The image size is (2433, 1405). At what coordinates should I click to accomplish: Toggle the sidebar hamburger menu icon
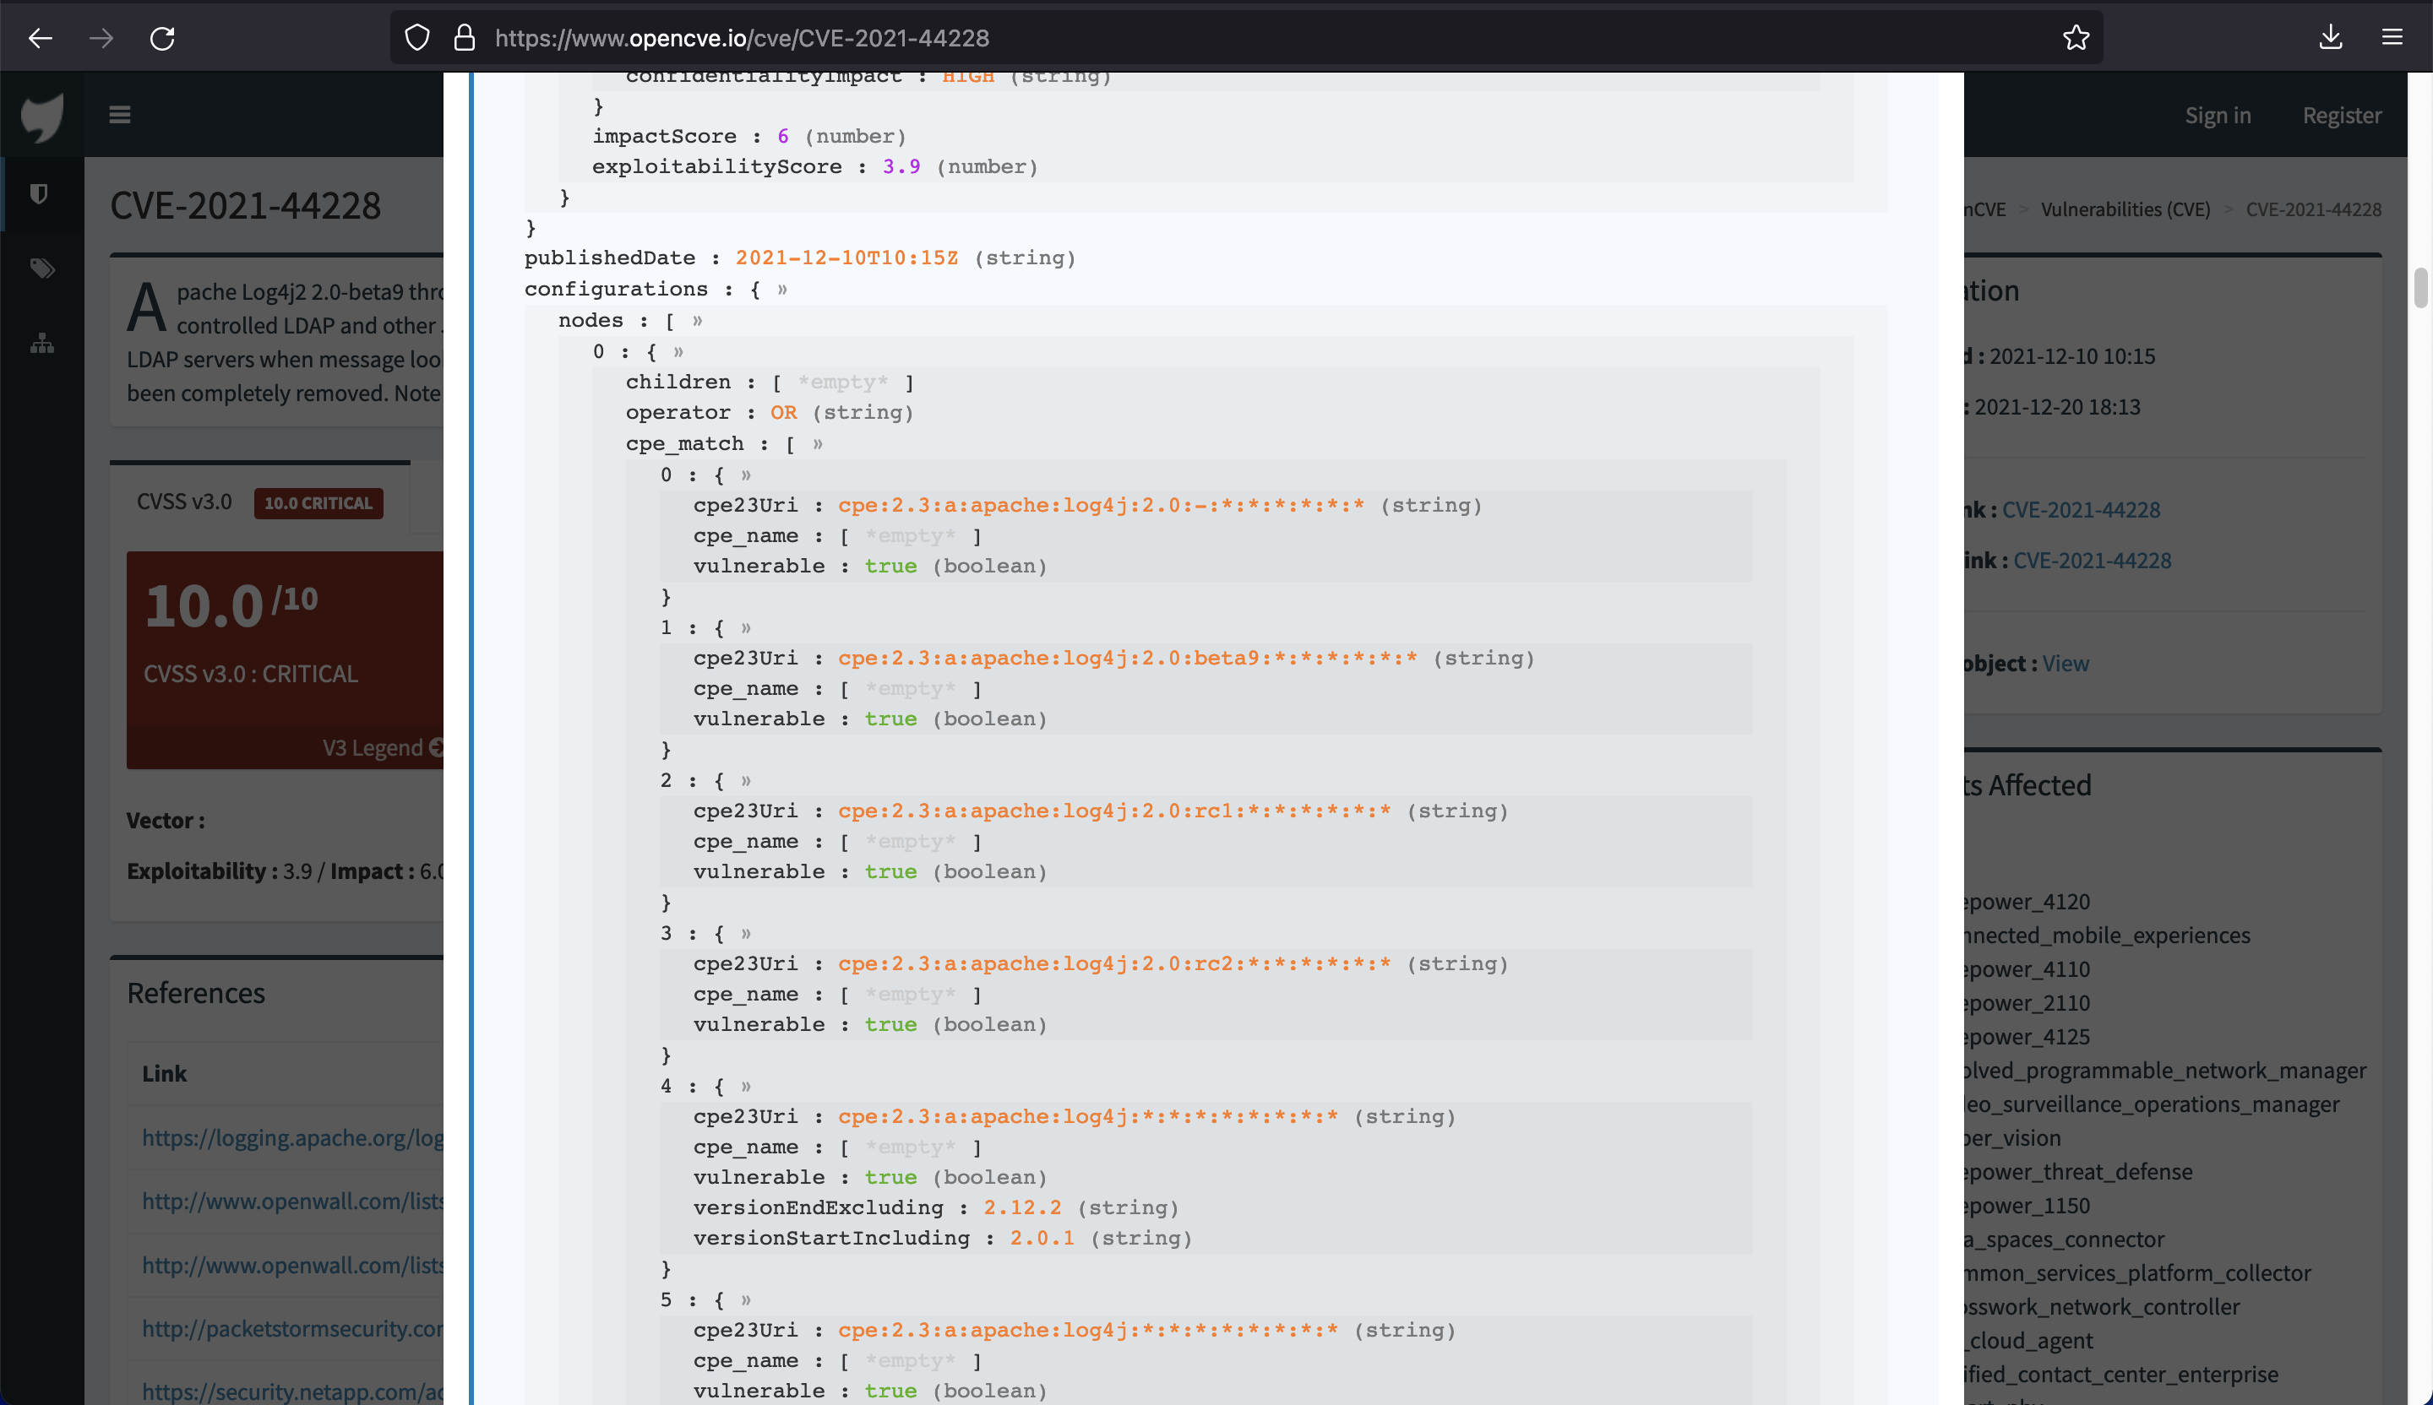tap(120, 114)
